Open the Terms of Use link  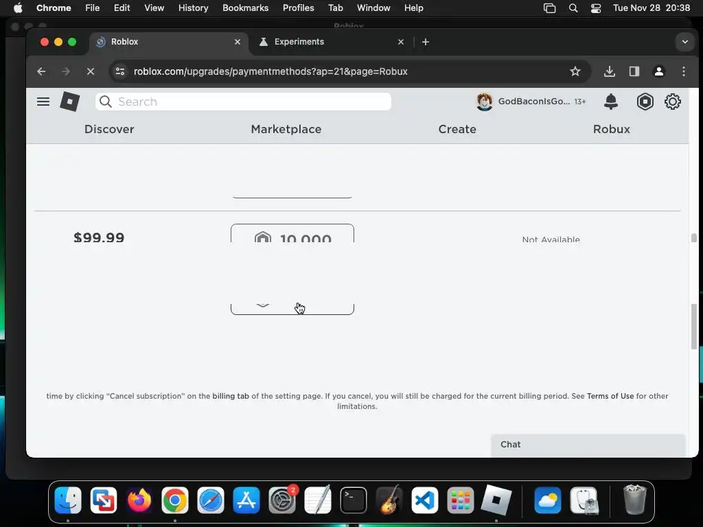click(610, 396)
